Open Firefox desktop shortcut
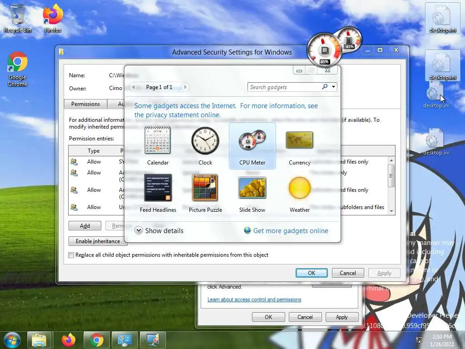465x349 pixels. [53, 18]
